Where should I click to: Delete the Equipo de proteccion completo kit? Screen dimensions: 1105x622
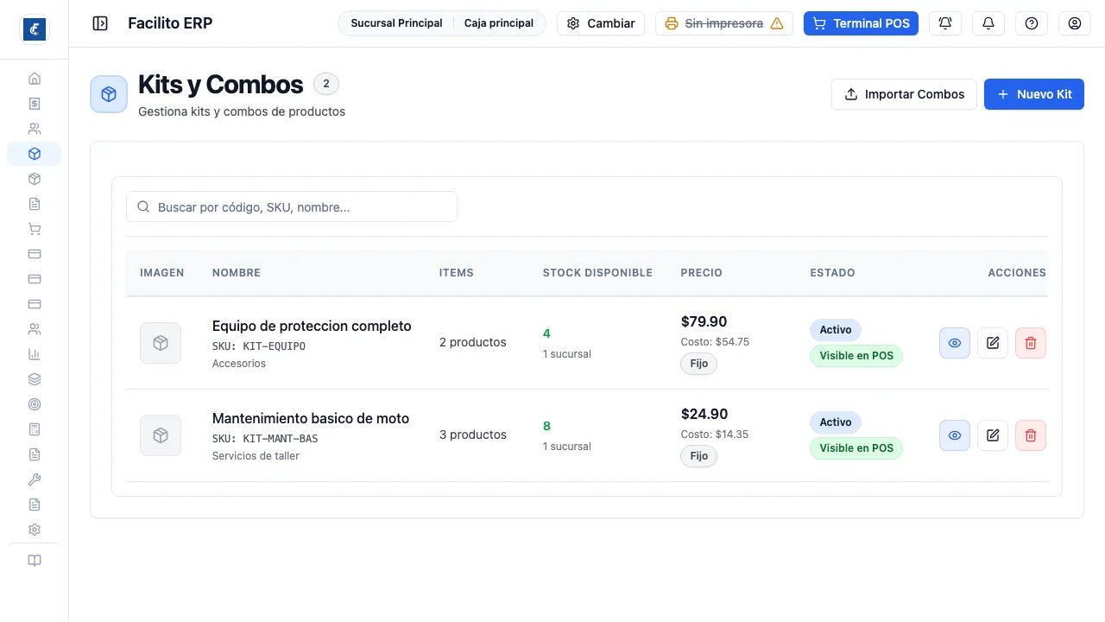(x=1031, y=343)
